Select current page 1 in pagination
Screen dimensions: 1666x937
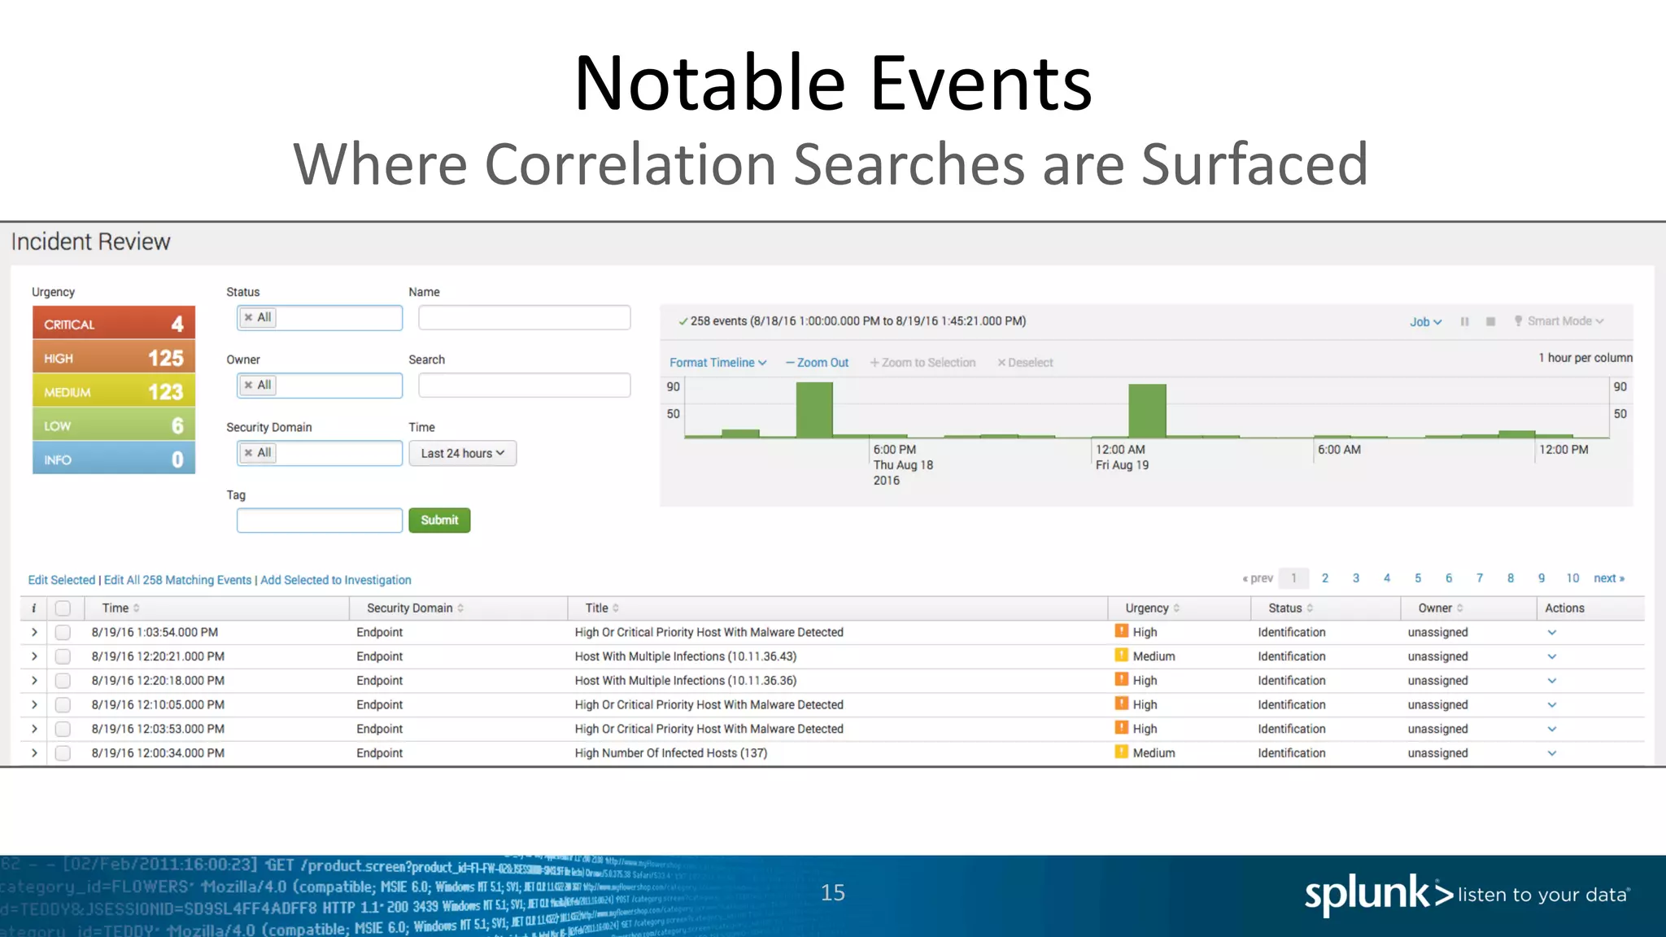click(x=1293, y=578)
